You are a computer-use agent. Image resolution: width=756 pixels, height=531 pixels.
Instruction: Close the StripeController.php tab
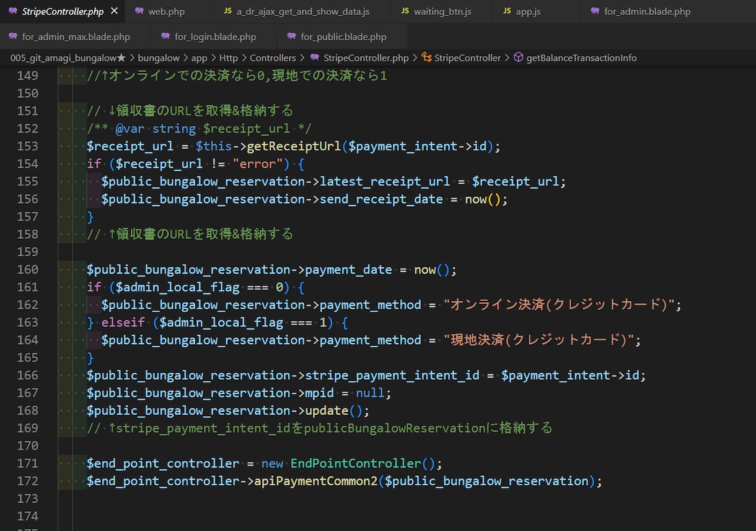tap(113, 11)
